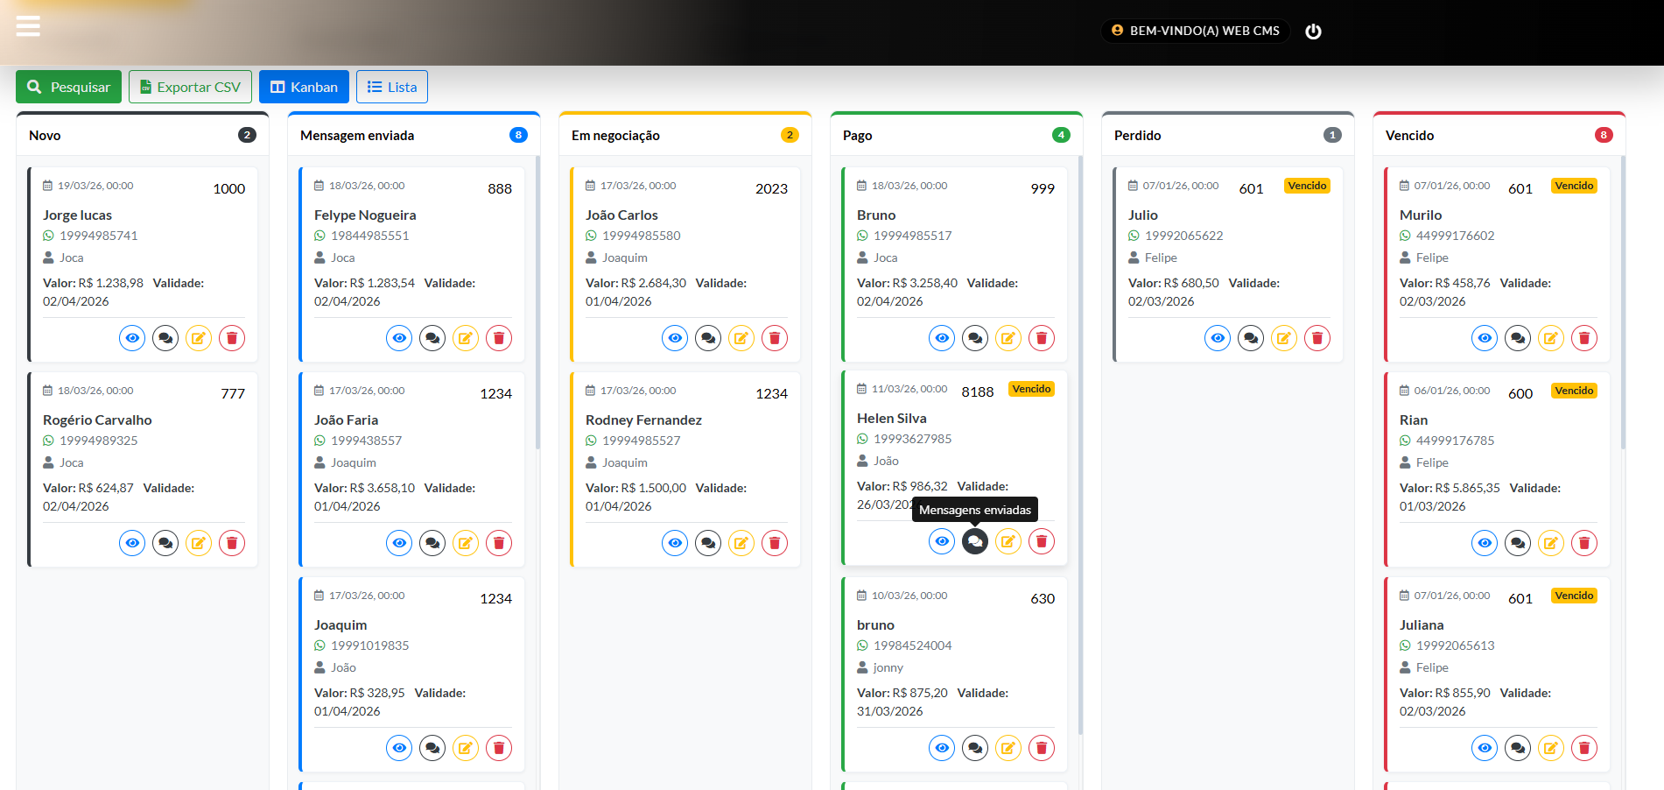Open messages icon on João Carlos card
Image resolution: width=1664 pixels, height=790 pixels.
tap(708, 338)
